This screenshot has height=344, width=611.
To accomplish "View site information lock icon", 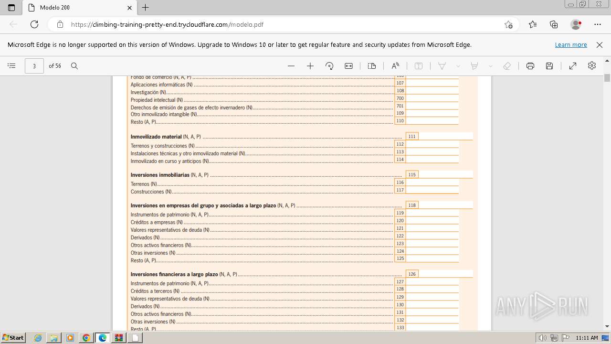I will [60, 24].
